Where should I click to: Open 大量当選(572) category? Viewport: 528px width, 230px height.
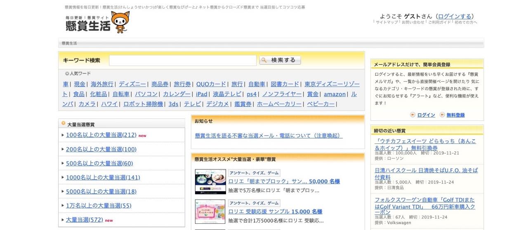point(85,220)
